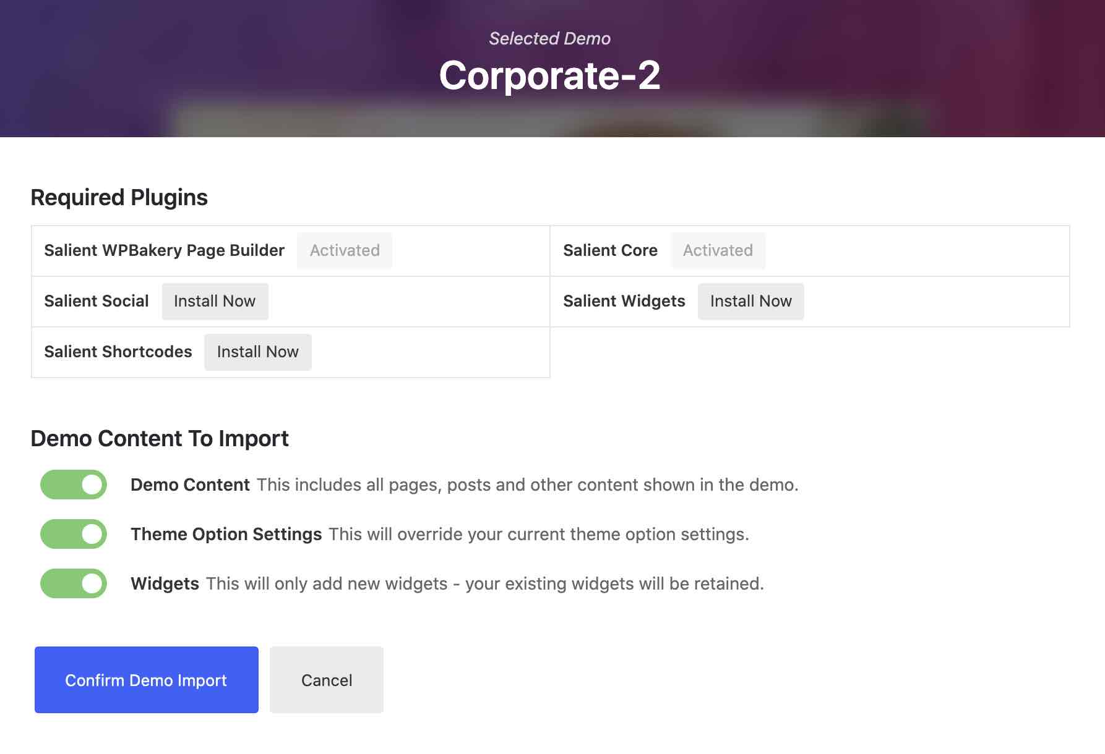Click the Demo Content To Import heading
Image resolution: width=1105 pixels, height=754 pixels.
click(160, 439)
